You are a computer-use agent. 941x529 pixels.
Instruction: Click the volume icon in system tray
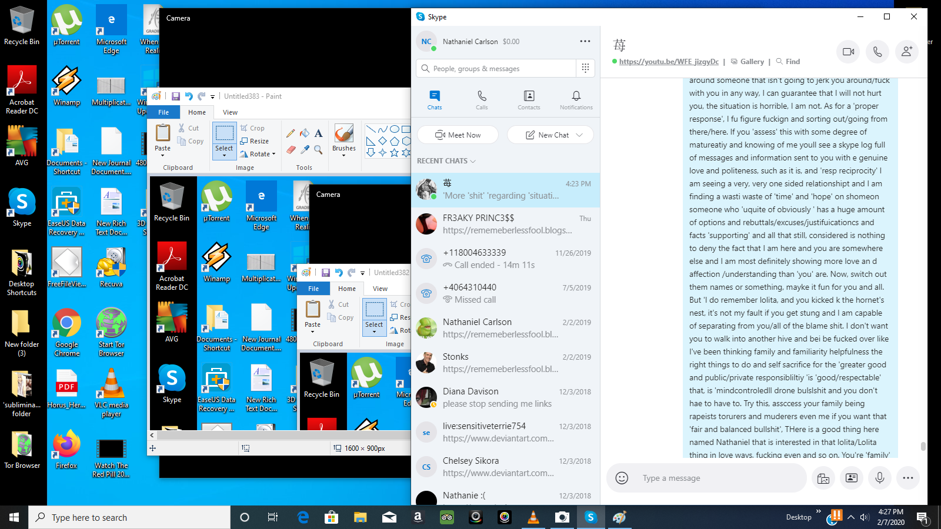(x=865, y=517)
